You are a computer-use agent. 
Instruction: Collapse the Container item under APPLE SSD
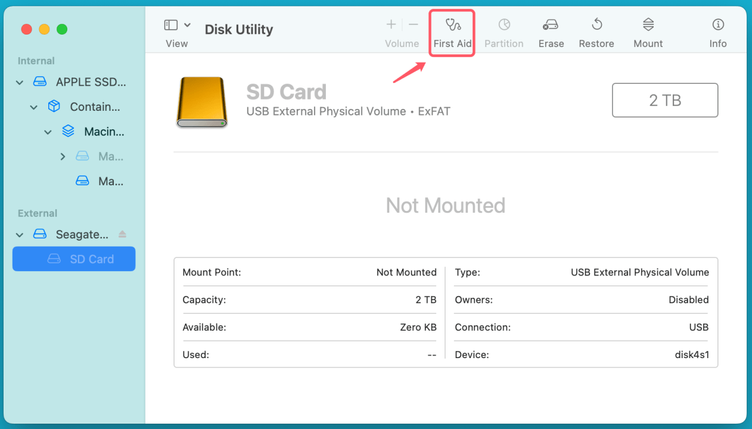(x=33, y=107)
